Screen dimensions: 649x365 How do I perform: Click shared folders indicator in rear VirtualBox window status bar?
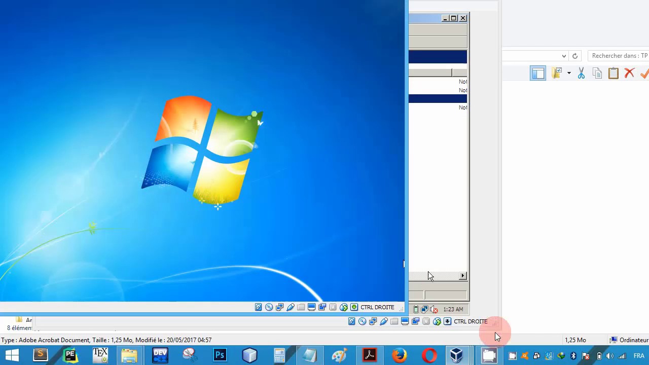[x=394, y=321]
